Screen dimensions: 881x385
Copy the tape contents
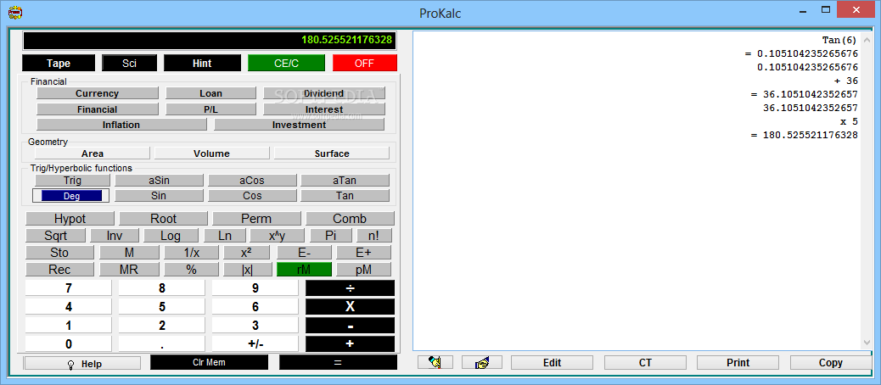click(830, 363)
